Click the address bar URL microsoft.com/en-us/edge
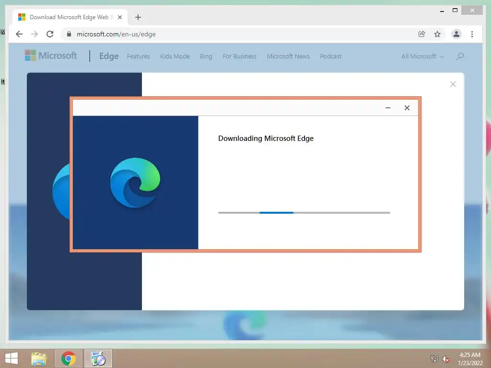Image resolution: width=491 pixels, height=368 pixels. (x=116, y=34)
